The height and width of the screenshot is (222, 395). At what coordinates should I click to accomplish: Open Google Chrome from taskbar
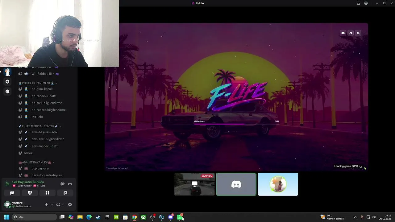[x=134, y=217]
